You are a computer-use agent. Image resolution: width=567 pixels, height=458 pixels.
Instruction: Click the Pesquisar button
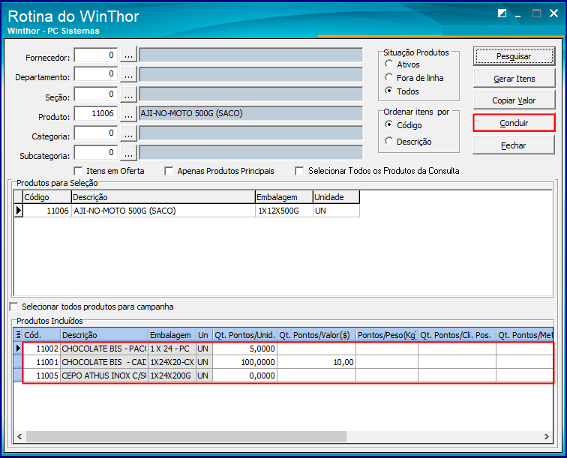coord(514,56)
